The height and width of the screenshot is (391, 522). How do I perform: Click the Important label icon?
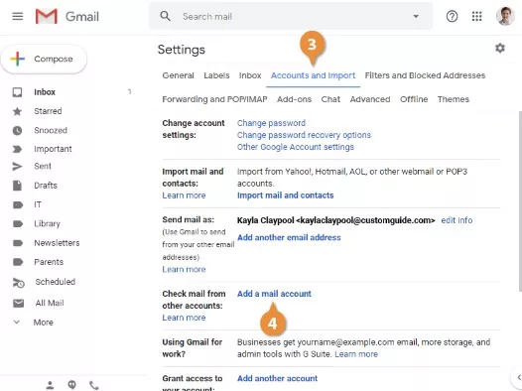click(17, 149)
